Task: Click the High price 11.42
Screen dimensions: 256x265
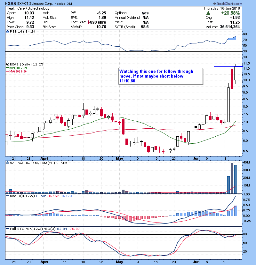Action: (29, 18)
